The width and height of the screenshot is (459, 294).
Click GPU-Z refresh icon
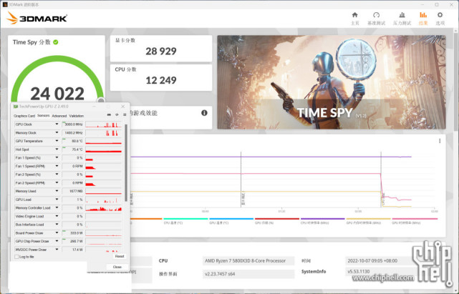pos(117,115)
